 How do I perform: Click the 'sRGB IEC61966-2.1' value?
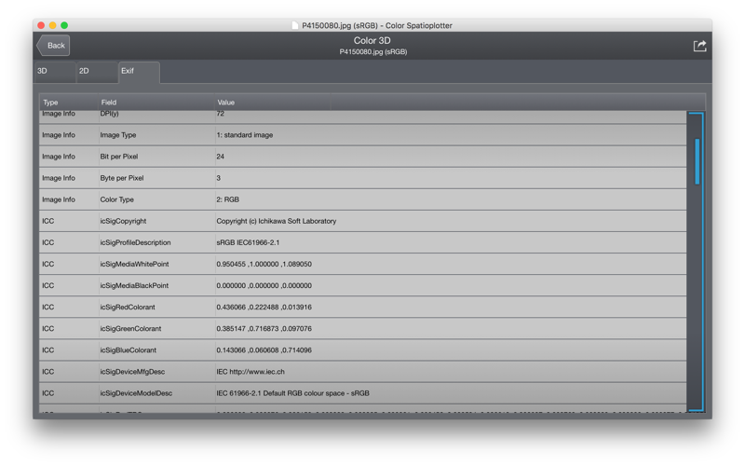(x=248, y=242)
